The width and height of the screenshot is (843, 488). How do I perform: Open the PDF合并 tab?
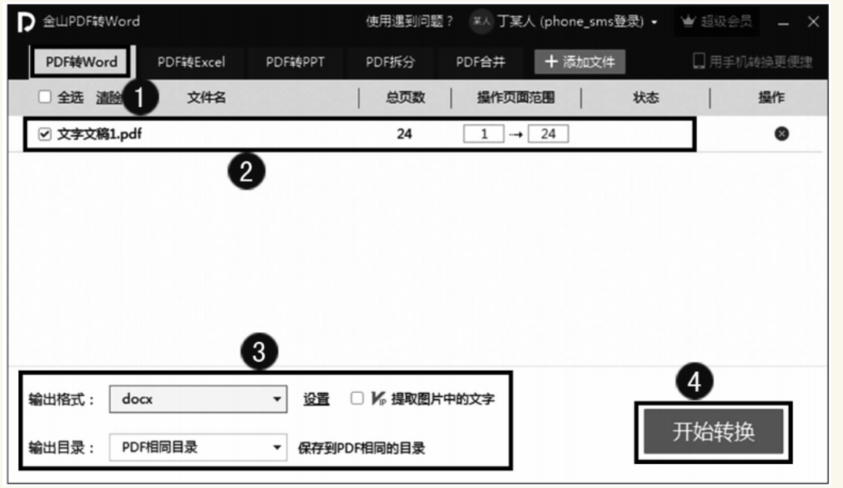pyautogui.click(x=481, y=62)
